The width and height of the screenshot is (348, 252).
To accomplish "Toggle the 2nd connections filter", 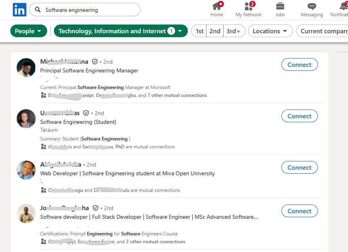I will click(x=215, y=31).
